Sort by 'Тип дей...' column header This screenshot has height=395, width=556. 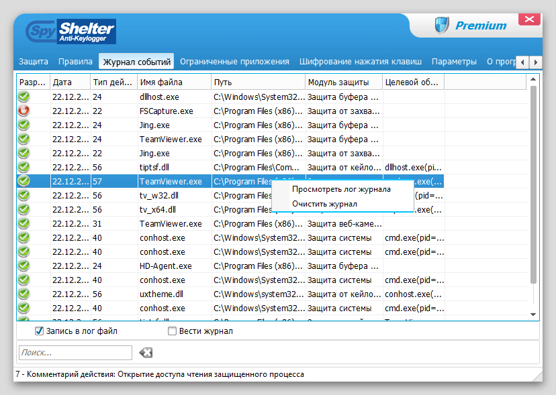click(114, 82)
